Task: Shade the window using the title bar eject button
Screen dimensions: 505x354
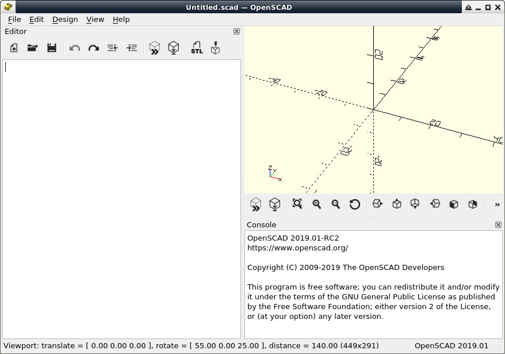Action: pyautogui.click(x=468, y=7)
